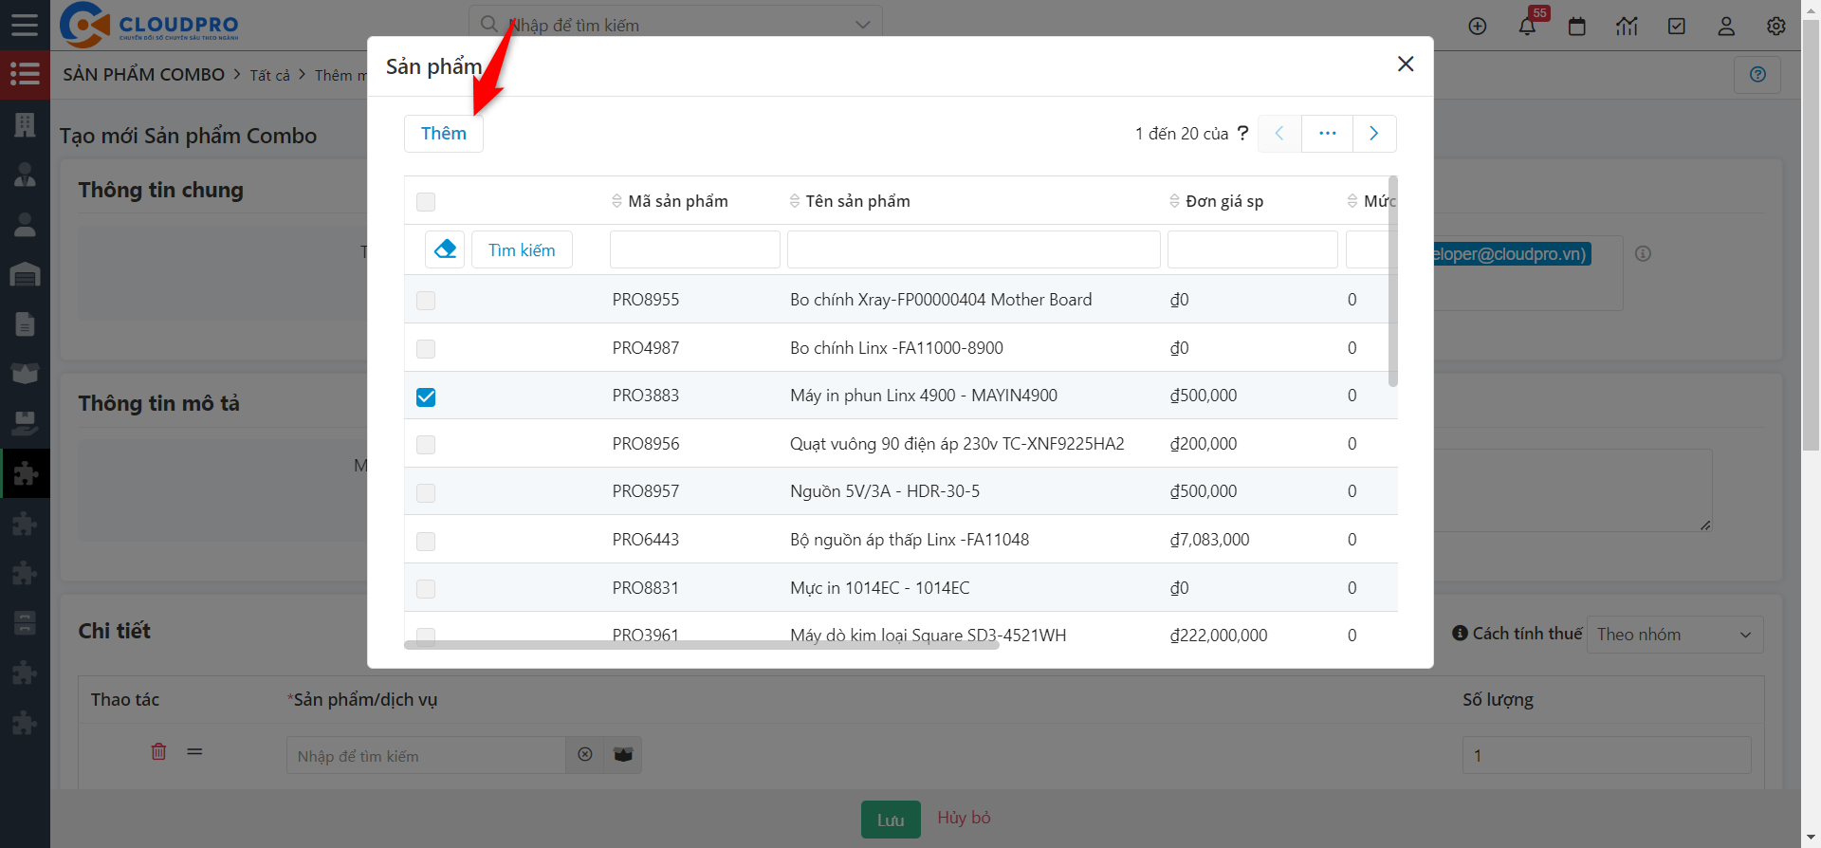Image resolution: width=1821 pixels, height=848 pixels.
Task: Check the PRO8955 row checkbox
Action: (426, 301)
